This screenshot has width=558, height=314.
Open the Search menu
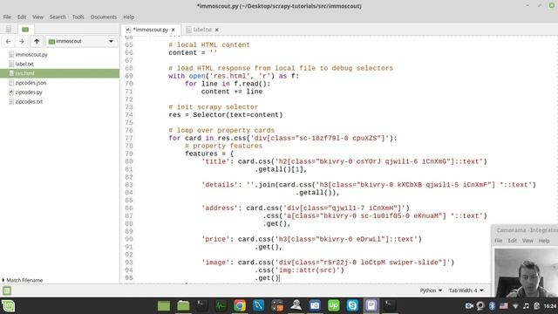(x=58, y=17)
